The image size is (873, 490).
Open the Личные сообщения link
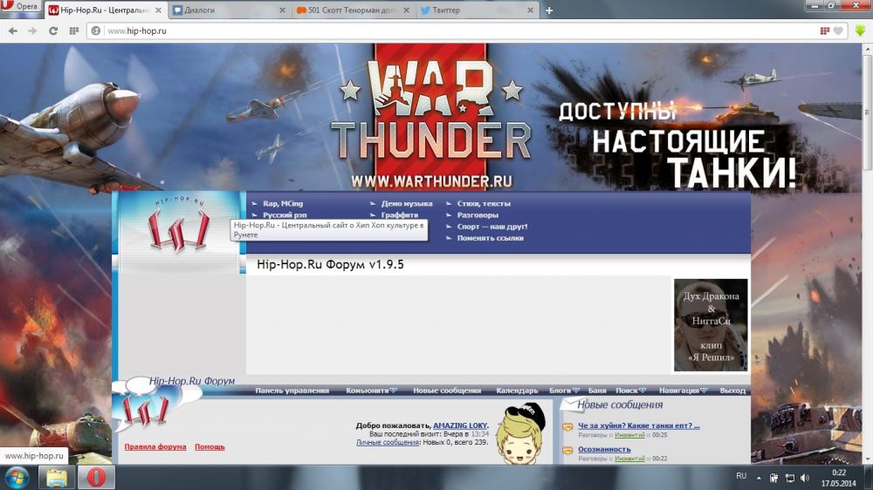[388, 442]
